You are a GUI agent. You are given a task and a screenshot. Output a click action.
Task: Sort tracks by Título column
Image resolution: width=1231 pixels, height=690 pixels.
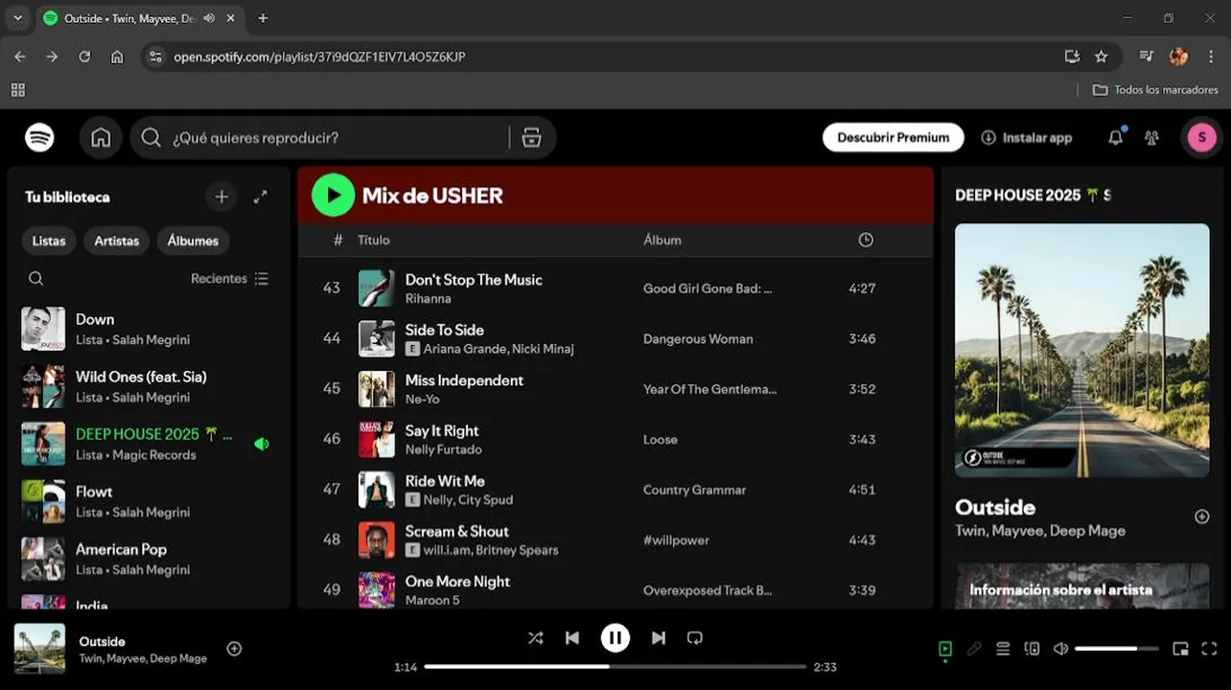[x=374, y=240]
